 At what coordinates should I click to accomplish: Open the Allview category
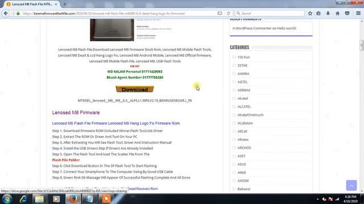243,139
